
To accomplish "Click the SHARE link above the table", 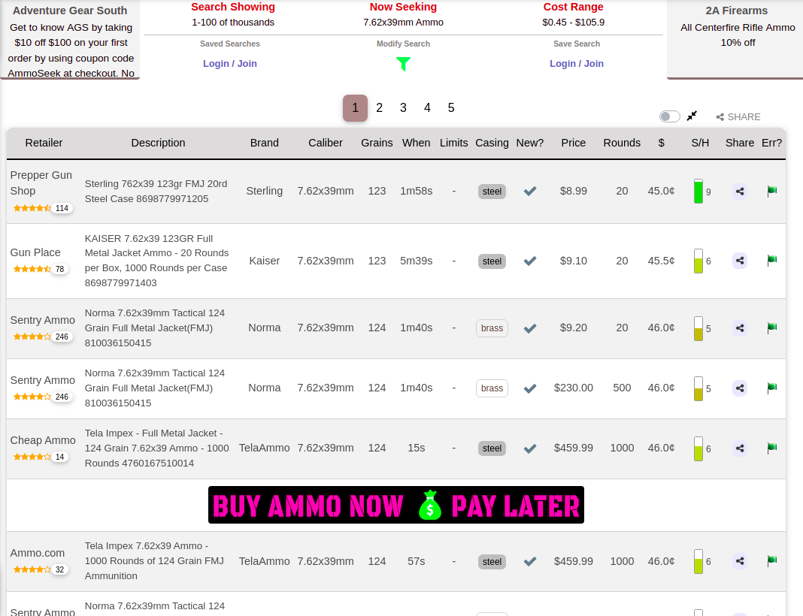I will 738,116.
